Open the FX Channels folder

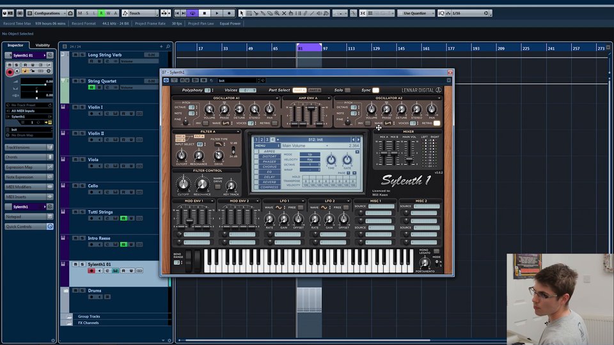[69, 323]
